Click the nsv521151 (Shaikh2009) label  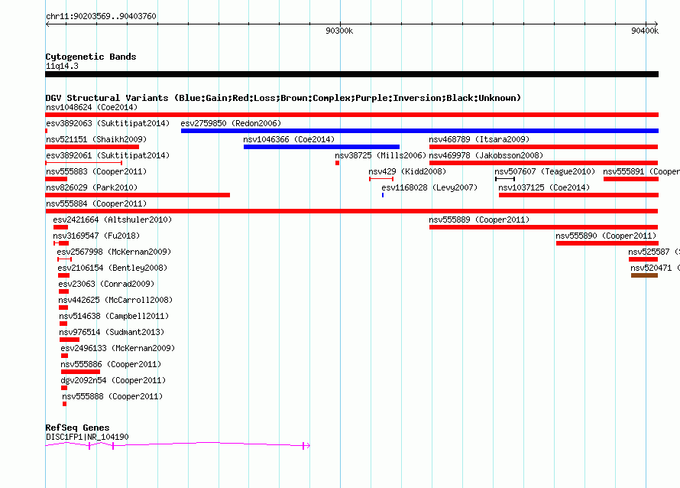(96, 139)
